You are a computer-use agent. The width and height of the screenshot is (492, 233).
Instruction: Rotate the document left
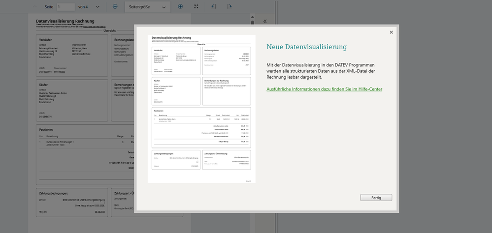click(213, 7)
